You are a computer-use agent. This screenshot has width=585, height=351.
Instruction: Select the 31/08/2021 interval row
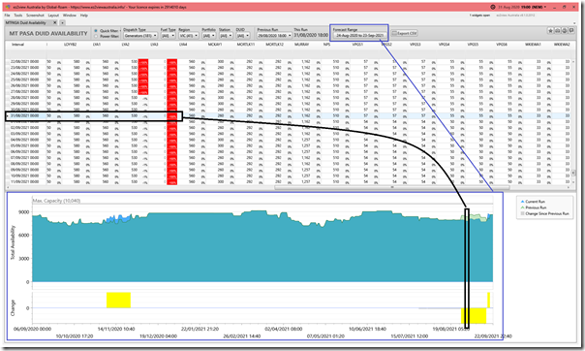pyautogui.click(x=288, y=116)
